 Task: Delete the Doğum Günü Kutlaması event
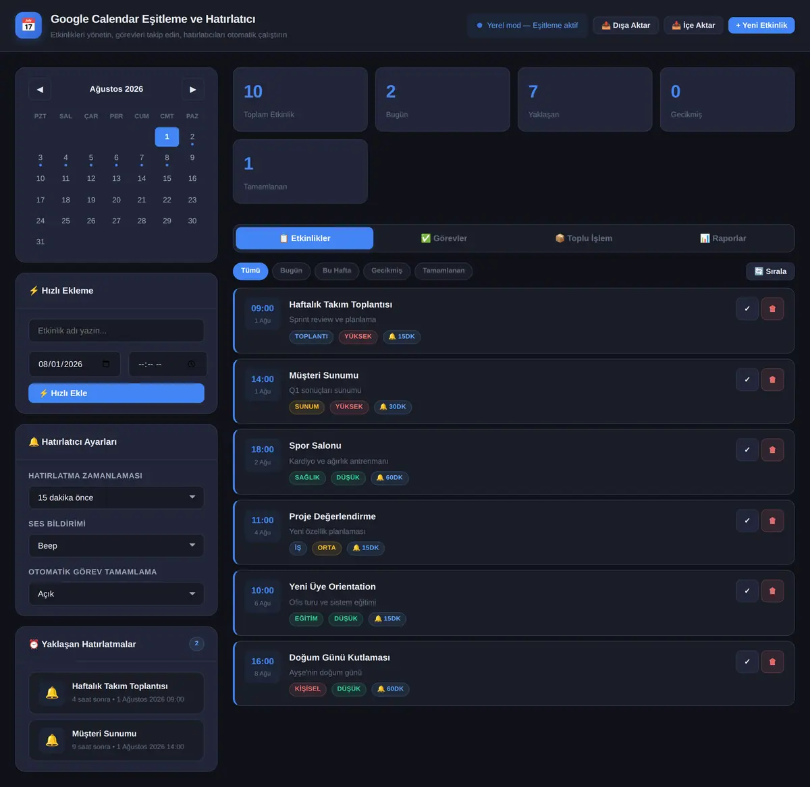(773, 661)
